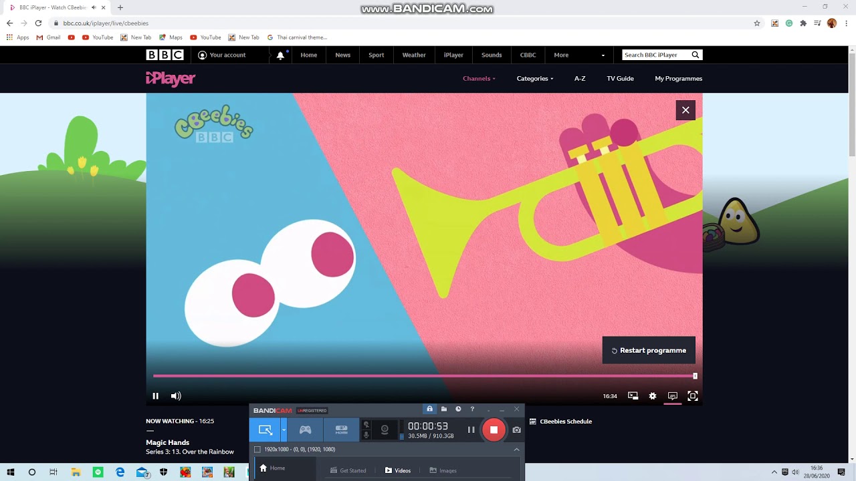856x481 pixels.
Task: Select Bandicam HDMI device recording mode
Action: [x=342, y=430]
